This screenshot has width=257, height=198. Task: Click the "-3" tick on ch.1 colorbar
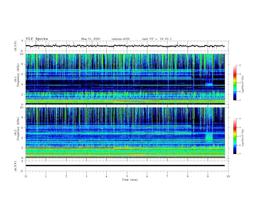[x=239, y=65]
